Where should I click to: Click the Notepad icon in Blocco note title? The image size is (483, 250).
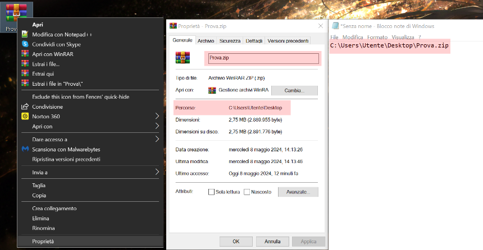[335, 26]
